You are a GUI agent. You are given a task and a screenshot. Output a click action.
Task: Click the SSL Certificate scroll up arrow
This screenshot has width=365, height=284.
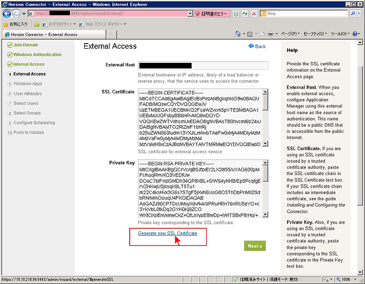tap(265, 92)
